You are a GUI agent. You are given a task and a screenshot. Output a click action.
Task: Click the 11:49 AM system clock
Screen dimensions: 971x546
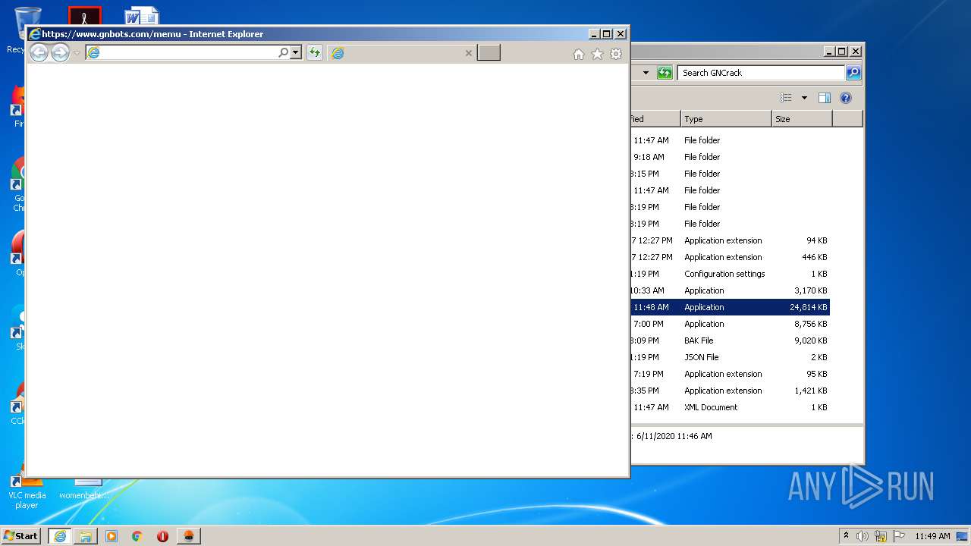932,535
